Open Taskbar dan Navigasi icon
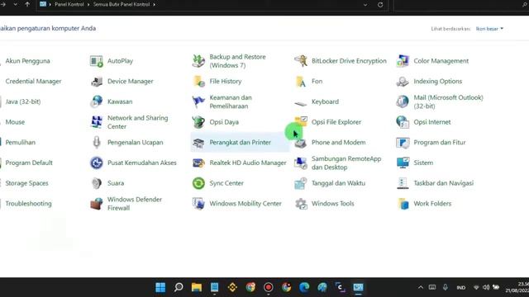529x297 pixels. pos(403,183)
